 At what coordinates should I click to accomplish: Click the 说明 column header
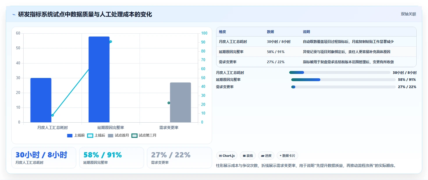coord(306,32)
